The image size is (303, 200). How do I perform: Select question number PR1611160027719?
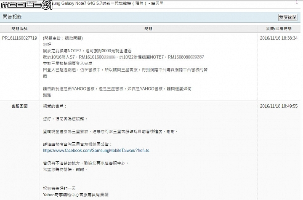[x=19, y=38]
